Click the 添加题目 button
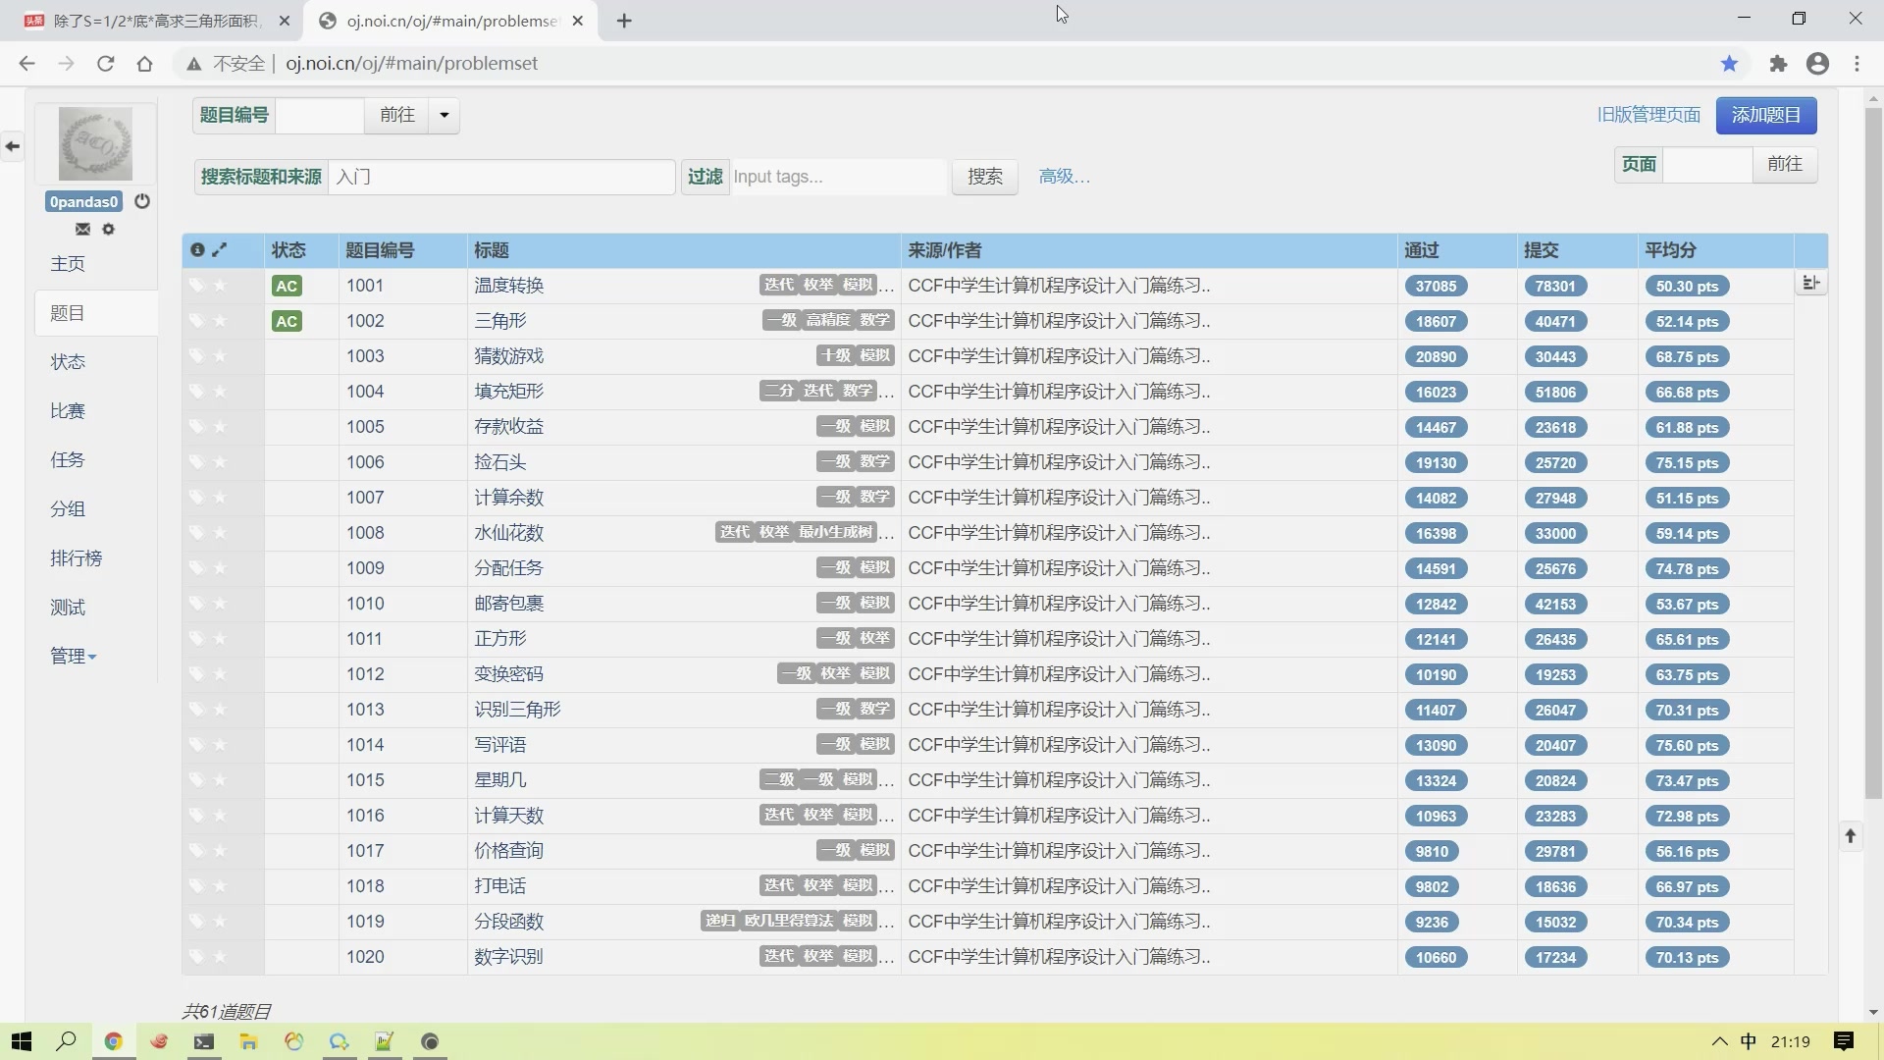The image size is (1884, 1060). [x=1765, y=115]
